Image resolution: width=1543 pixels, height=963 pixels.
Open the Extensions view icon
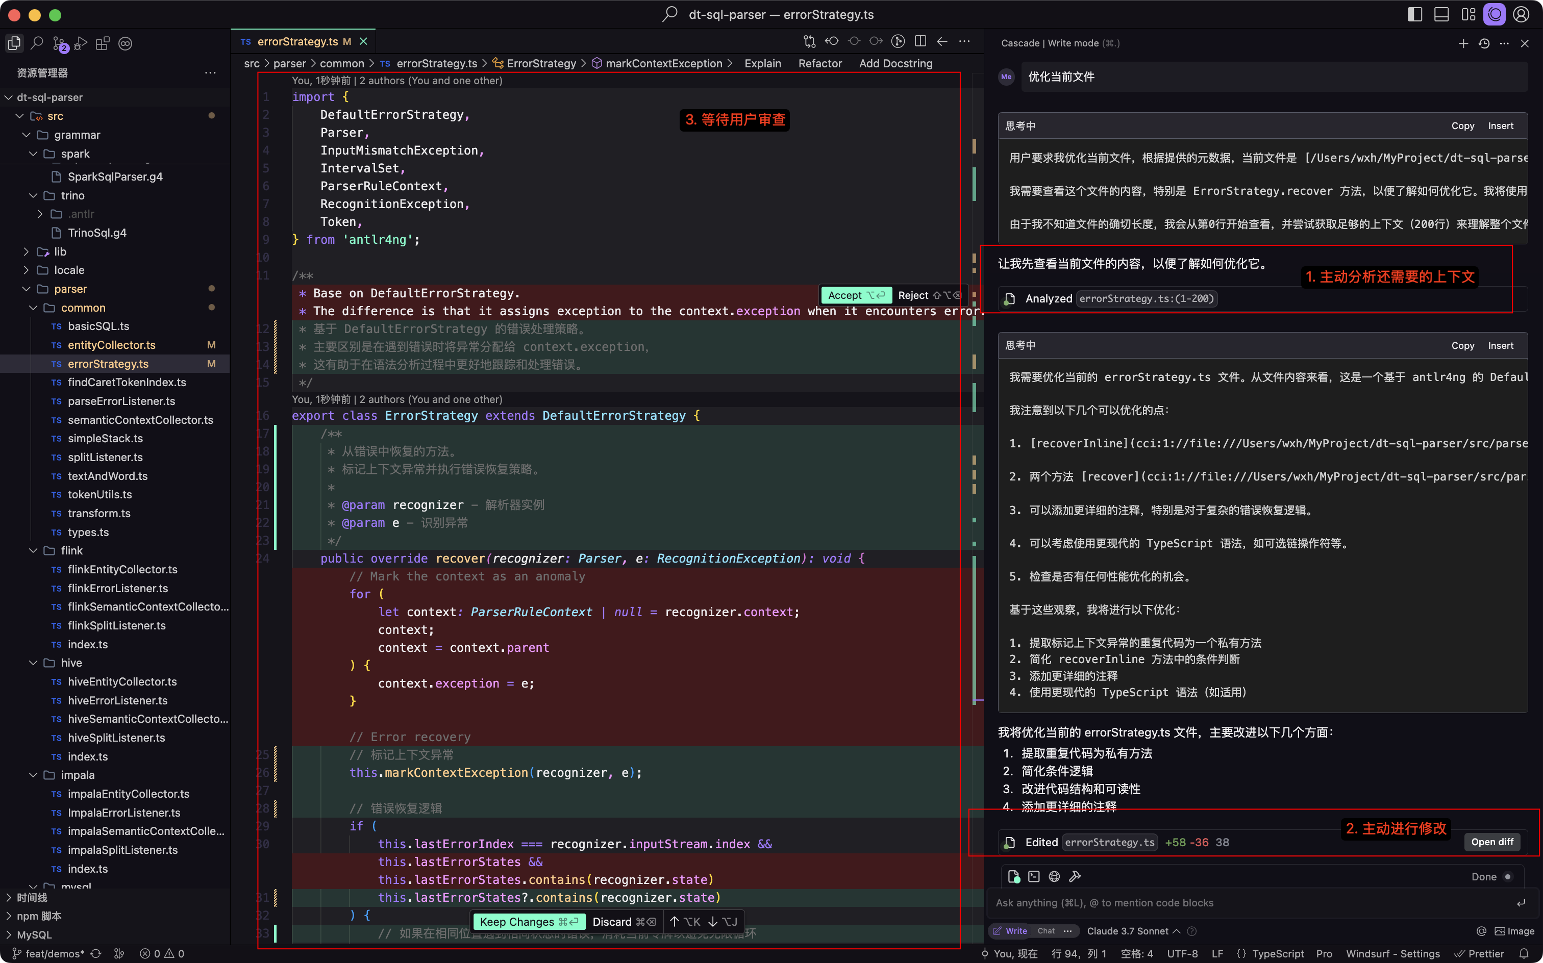click(102, 43)
